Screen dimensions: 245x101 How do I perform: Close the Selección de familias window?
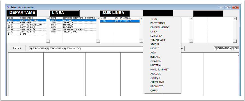click(x=235, y=7)
